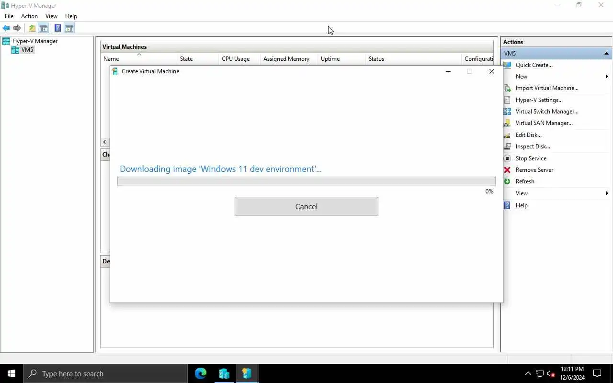The height and width of the screenshot is (383, 613).
Task: Open Microsoft Edge from the taskbar
Action: [201, 373]
